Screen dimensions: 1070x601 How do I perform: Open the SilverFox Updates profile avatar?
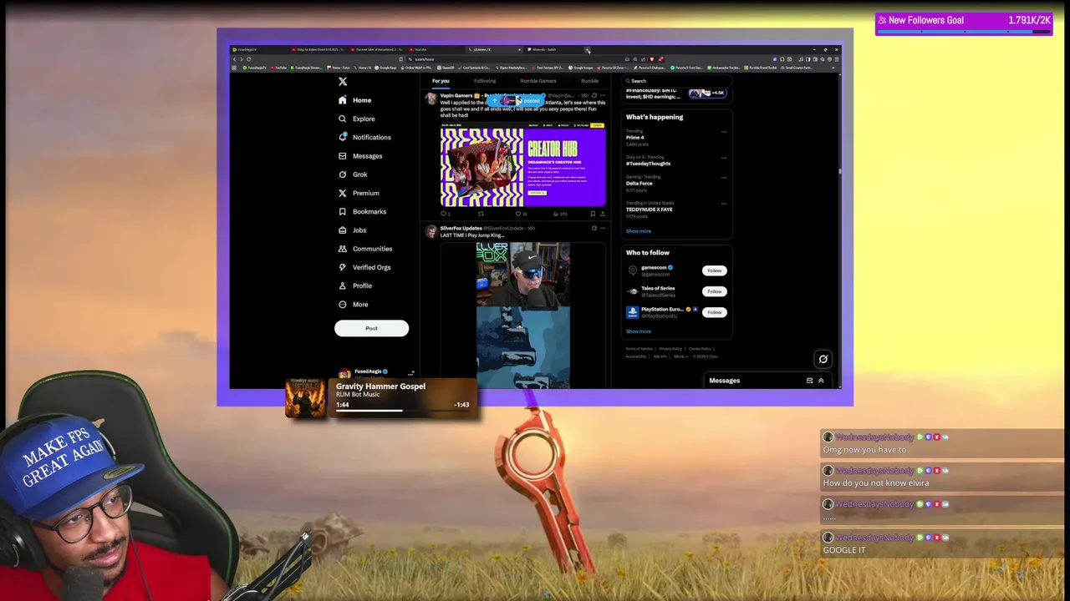[431, 231]
